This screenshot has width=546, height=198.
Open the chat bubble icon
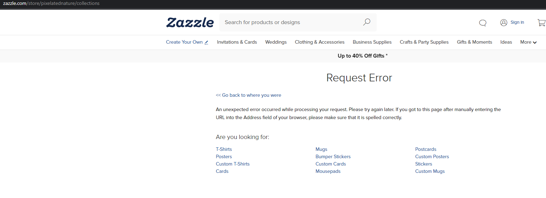point(483,23)
